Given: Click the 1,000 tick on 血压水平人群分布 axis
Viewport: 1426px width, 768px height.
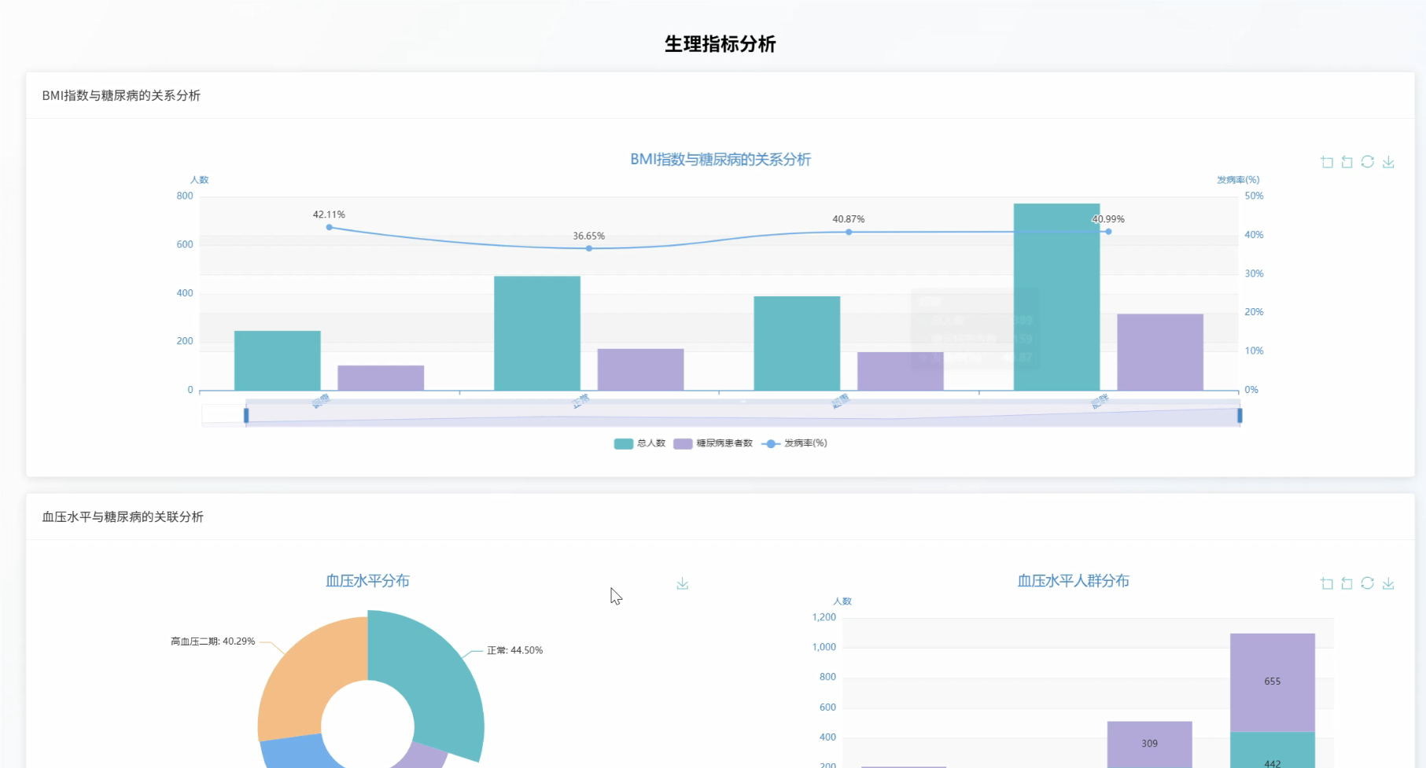Looking at the screenshot, I should (x=824, y=647).
